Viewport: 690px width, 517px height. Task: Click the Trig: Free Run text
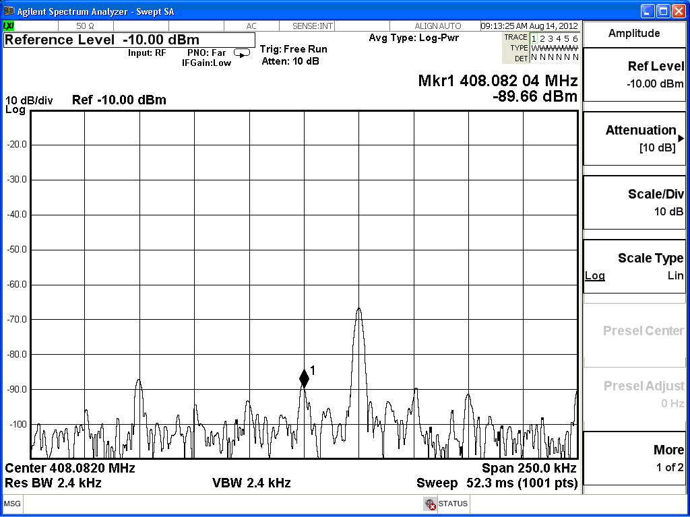pyautogui.click(x=294, y=49)
